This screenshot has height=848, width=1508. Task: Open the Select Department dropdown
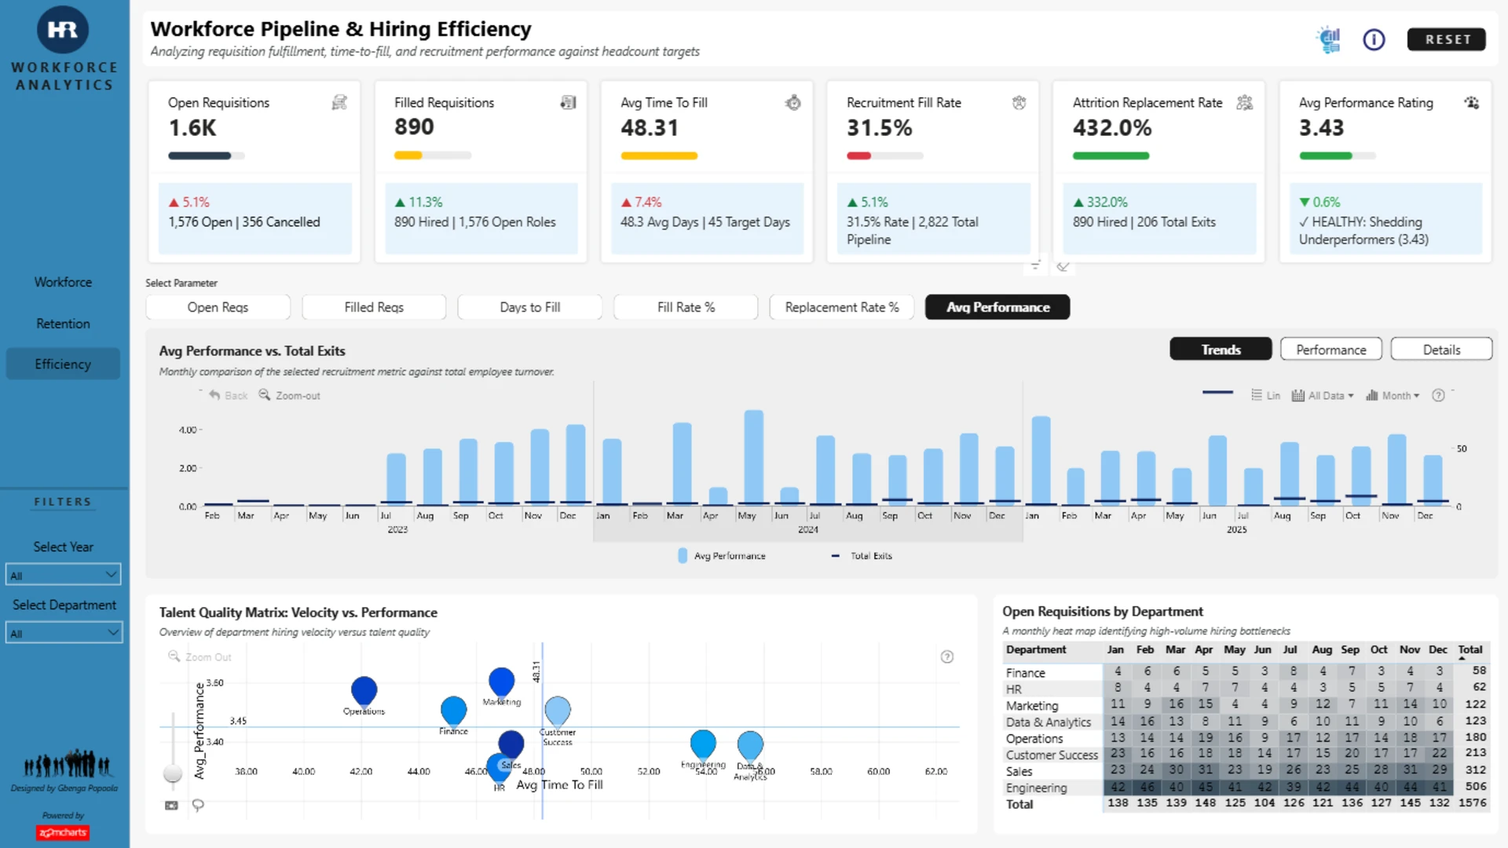point(64,633)
